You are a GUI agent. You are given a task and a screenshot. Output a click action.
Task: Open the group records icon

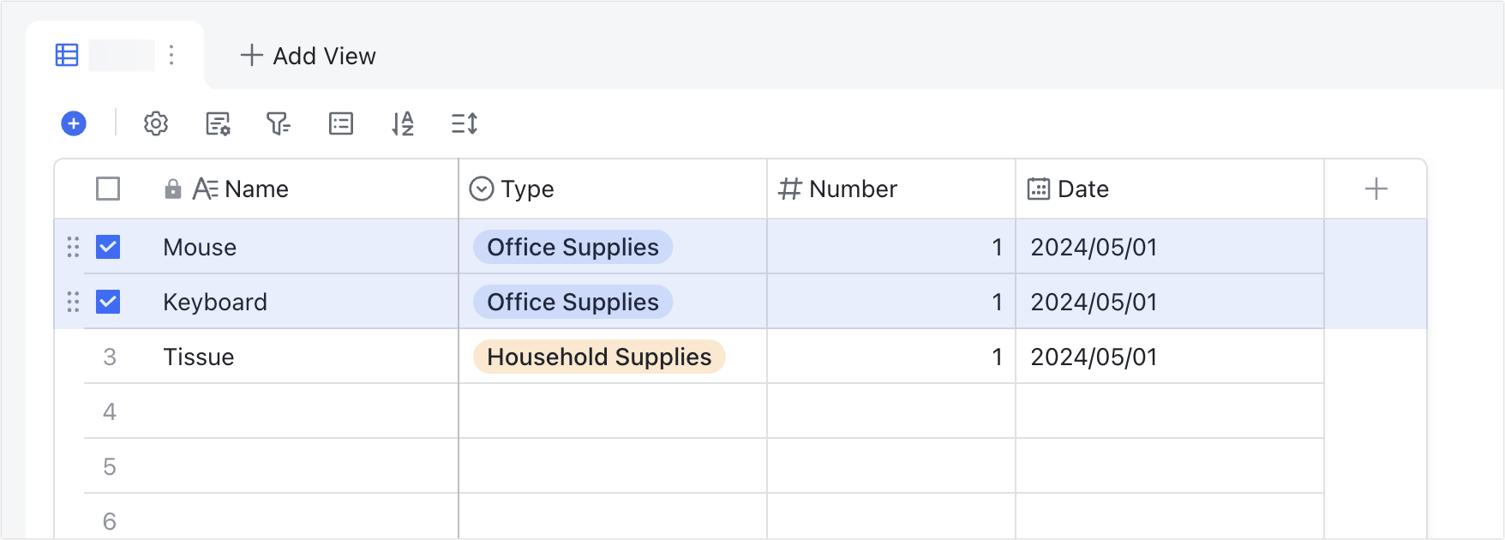pyautogui.click(x=340, y=123)
